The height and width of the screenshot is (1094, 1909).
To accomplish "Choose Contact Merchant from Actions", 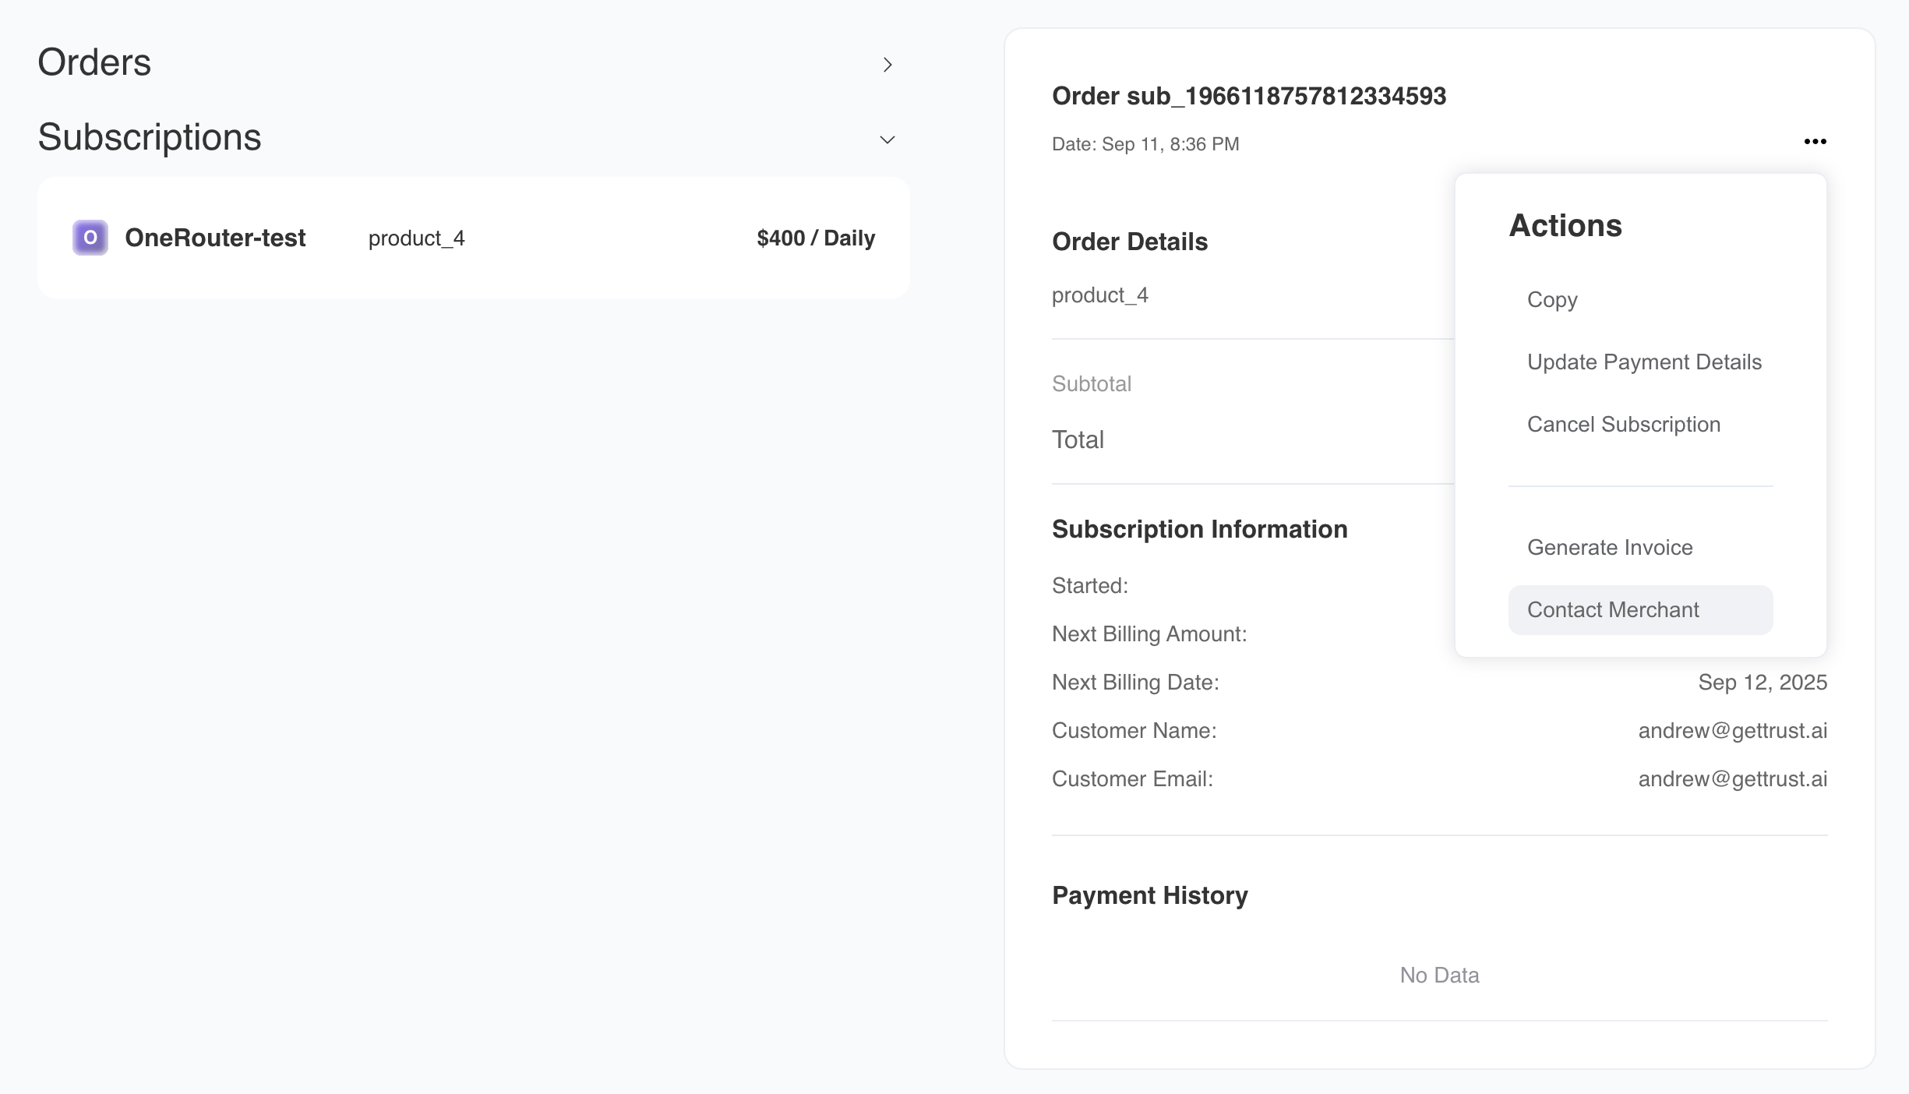I will (x=1613, y=610).
